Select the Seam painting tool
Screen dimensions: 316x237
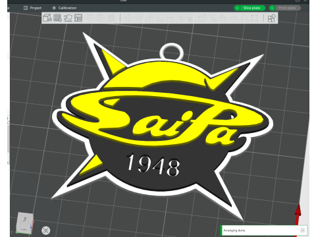[202, 18]
